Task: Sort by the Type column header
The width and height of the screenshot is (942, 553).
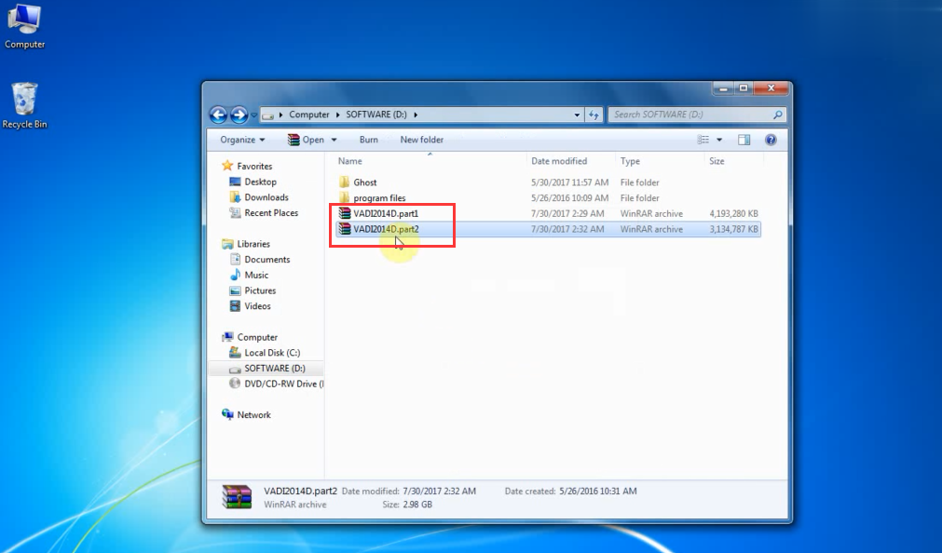Action: pos(630,161)
